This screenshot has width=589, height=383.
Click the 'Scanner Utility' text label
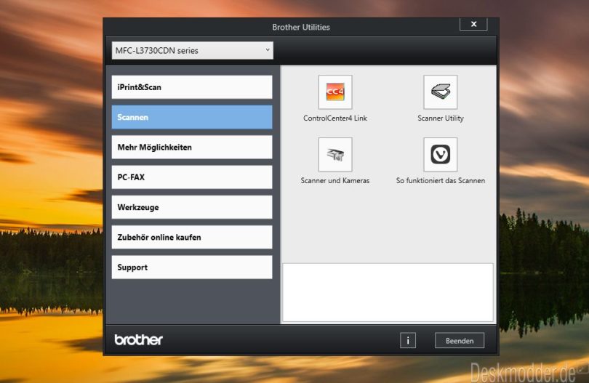pos(440,118)
